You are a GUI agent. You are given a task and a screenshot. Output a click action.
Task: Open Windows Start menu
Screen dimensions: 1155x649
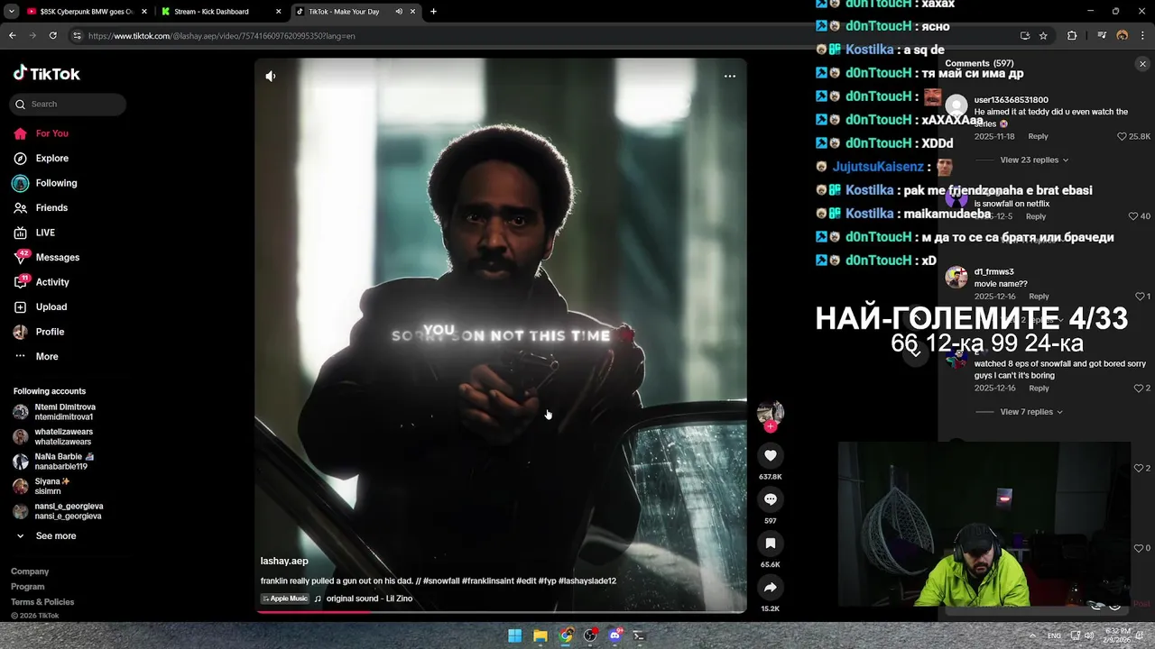[514, 635]
